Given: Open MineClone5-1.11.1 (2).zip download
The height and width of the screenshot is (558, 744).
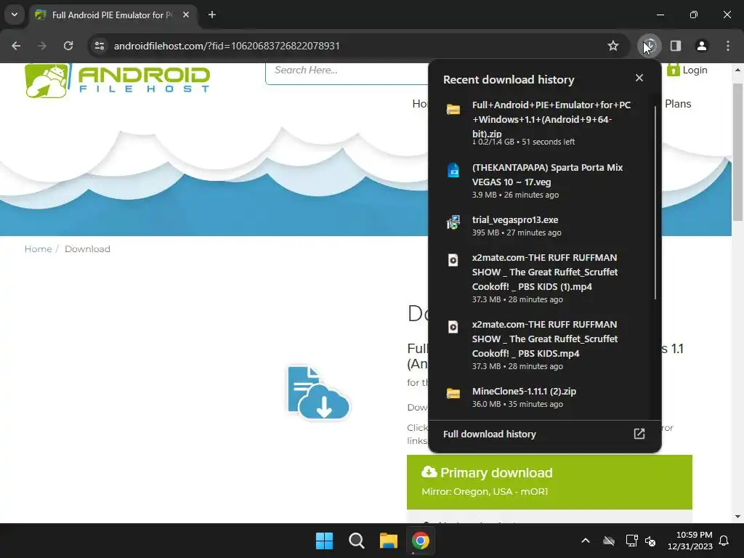Looking at the screenshot, I should point(543,397).
